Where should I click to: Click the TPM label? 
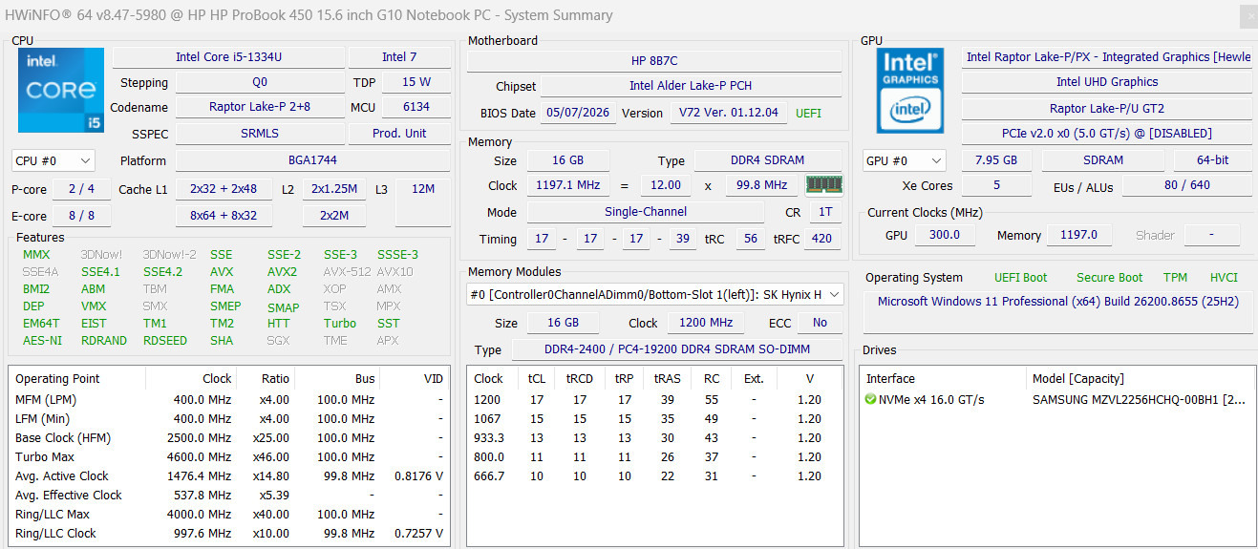(1175, 278)
